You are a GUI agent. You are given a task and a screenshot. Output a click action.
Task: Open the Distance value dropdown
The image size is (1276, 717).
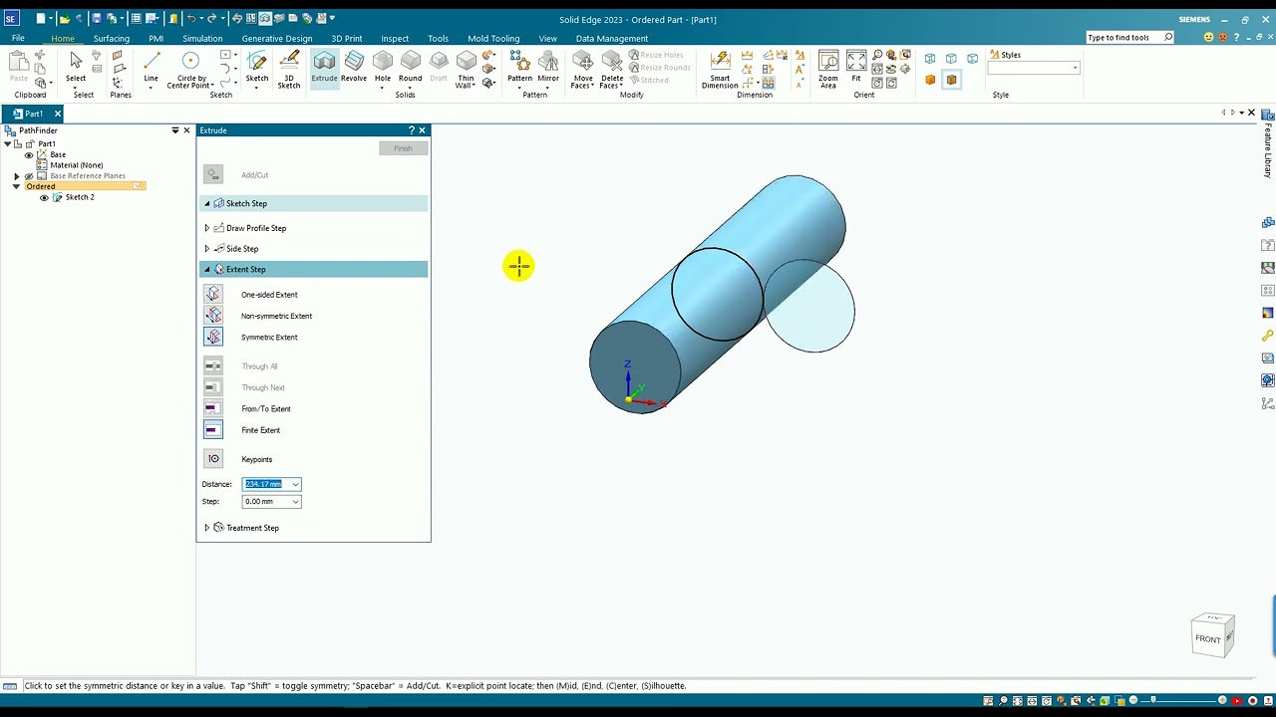295,484
